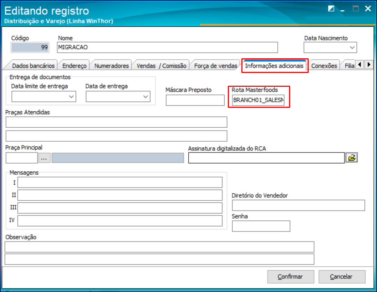Click into the Máscara Preposto field

click(195, 100)
